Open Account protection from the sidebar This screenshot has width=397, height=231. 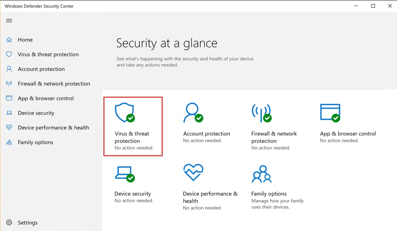click(x=41, y=69)
